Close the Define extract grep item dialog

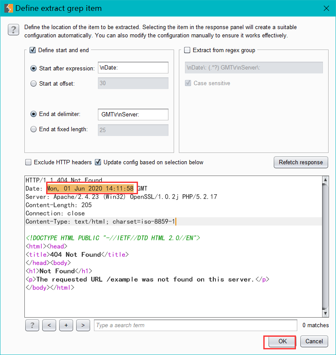pyautogui.click(x=326, y=8)
